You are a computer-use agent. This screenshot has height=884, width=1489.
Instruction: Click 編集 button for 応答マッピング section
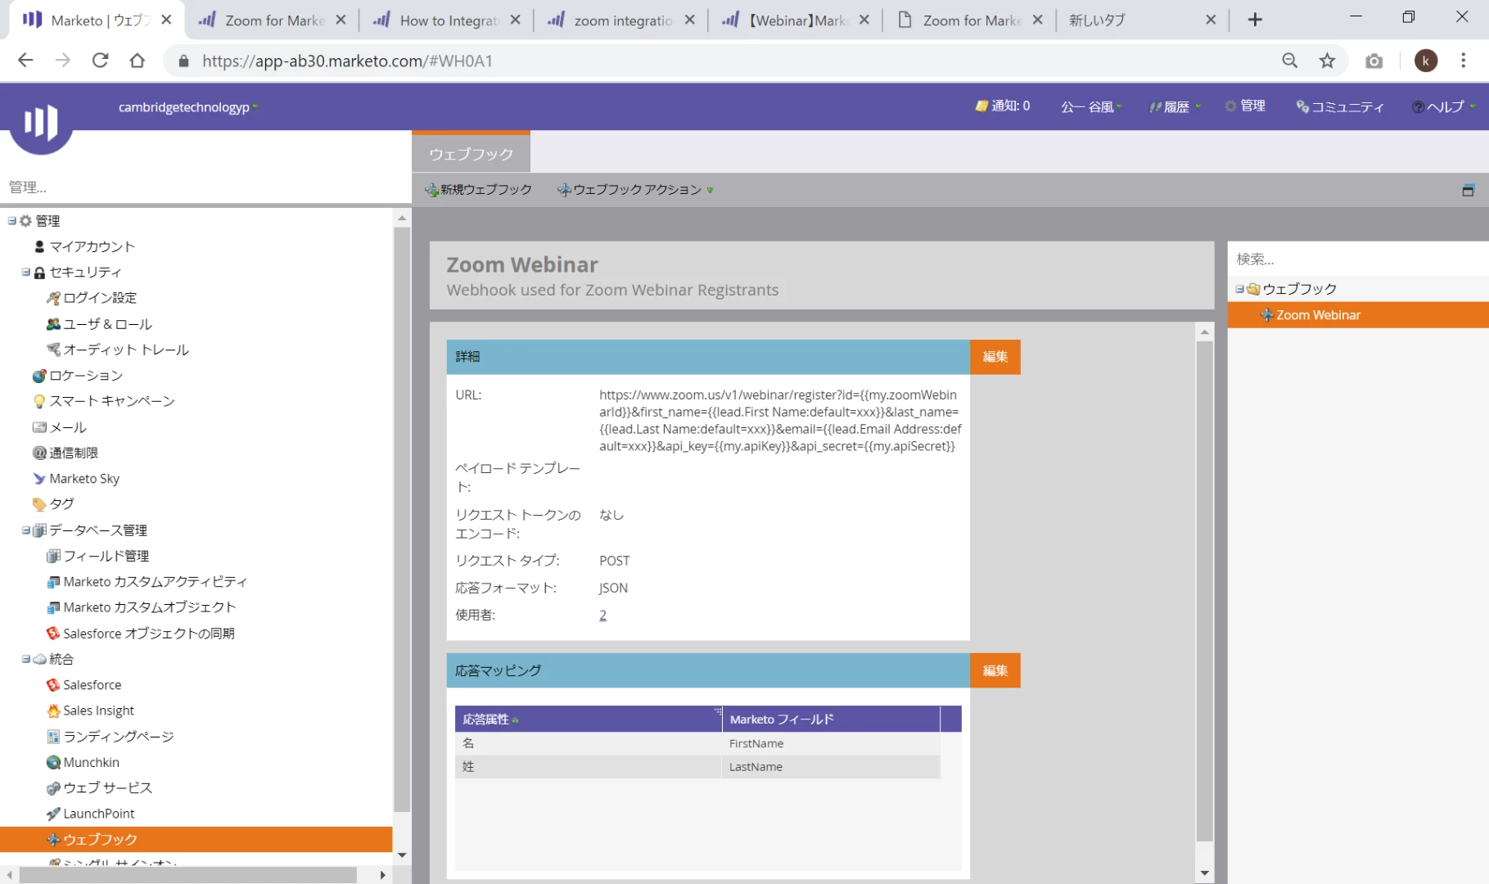point(995,670)
